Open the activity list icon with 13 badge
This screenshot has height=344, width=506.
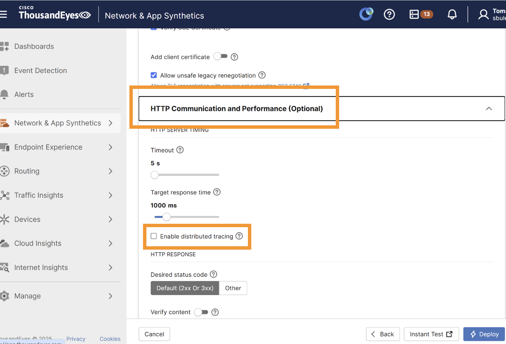pyautogui.click(x=421, y=14)
